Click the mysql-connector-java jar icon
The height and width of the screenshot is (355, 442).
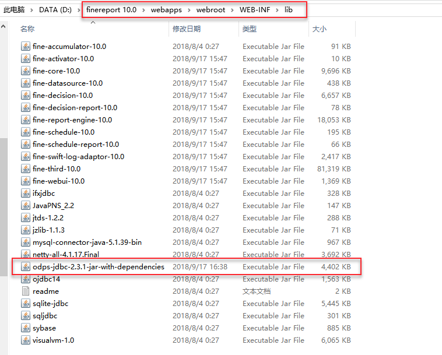(26, 242)
